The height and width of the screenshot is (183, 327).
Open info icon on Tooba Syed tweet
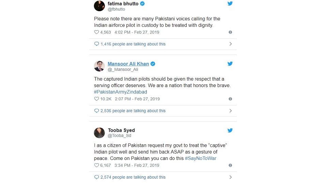click(x=230, y=165)
